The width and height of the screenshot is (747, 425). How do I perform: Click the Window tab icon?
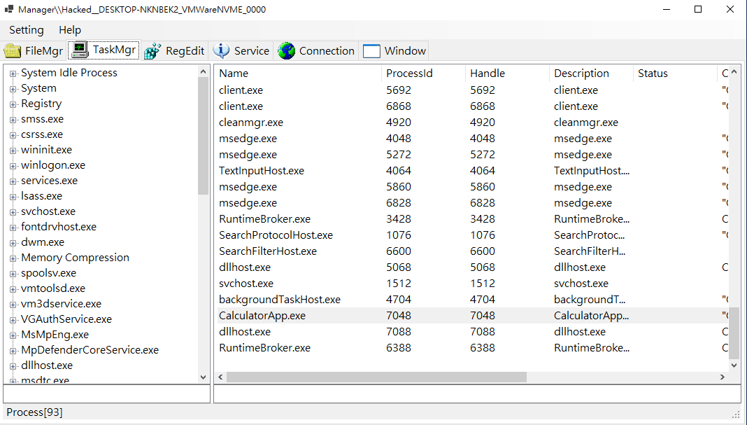(x=371, y=50)
